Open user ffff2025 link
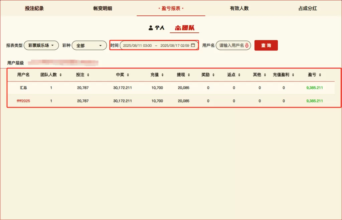342x220 pixels. pyautogui.click(x=23, y=101)
